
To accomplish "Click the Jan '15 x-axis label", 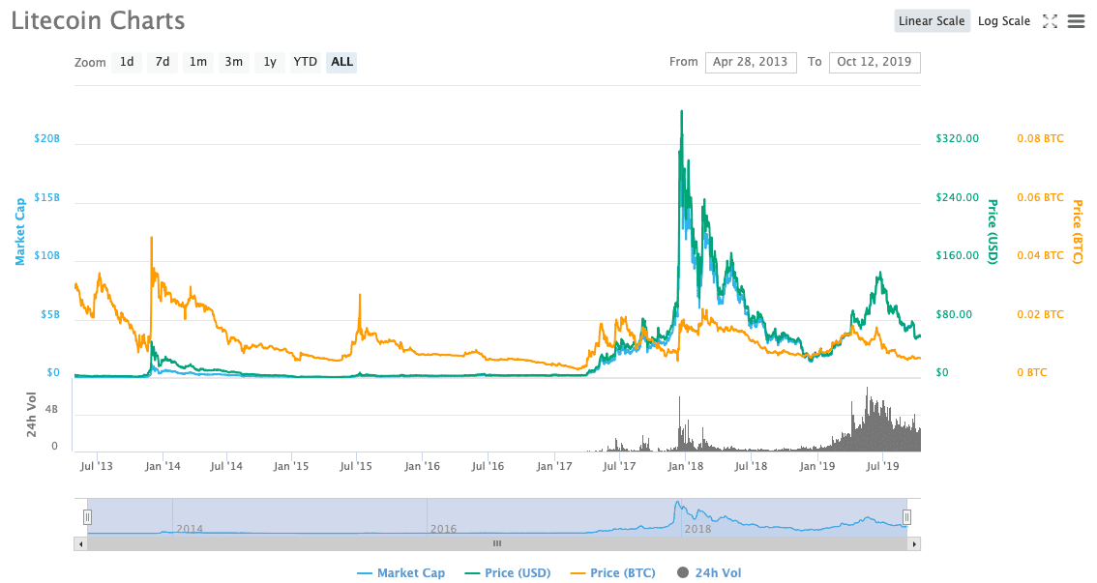I will [291, 466].
